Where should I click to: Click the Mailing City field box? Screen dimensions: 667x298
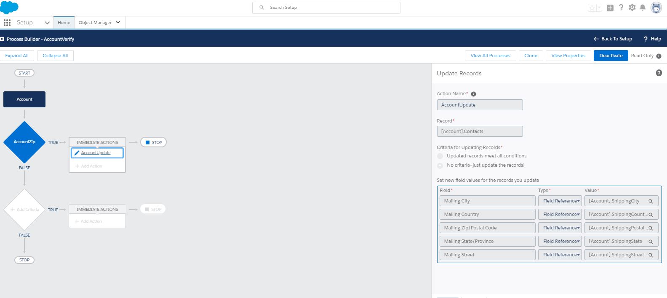click(x=487, y=201)
